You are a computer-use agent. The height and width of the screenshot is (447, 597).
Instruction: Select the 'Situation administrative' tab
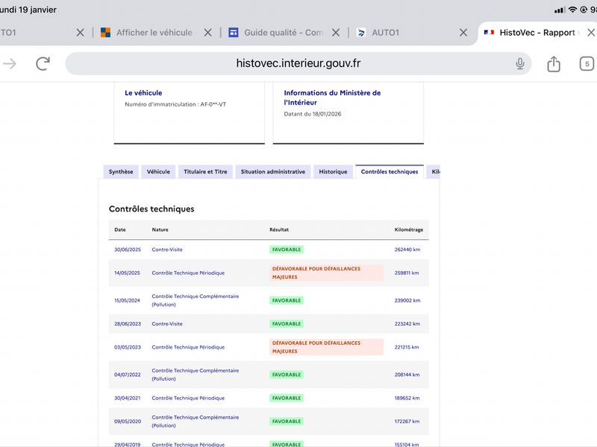[272, 172]
